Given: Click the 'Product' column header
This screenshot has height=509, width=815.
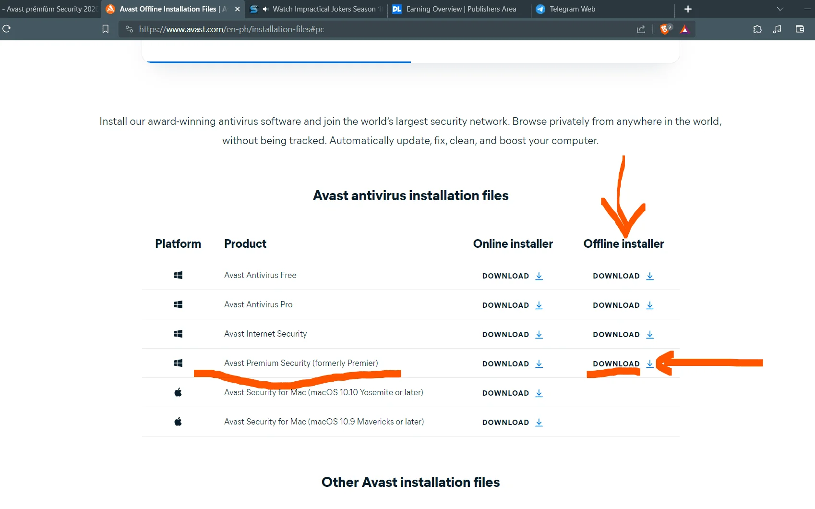Looking at the screenshot, I should [x=245, y=243].
